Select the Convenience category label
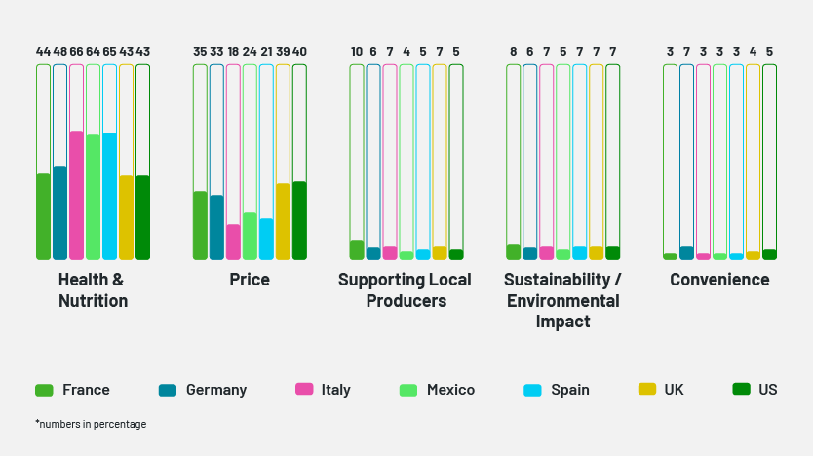The height and width of the screenshot is (456, 813). tap(719, 281)
